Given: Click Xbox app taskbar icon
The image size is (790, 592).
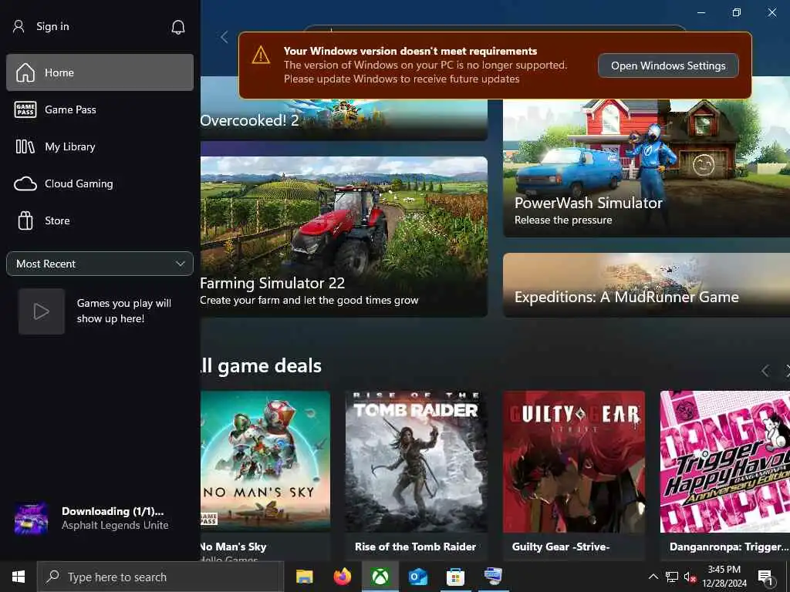Looking at the screenshot, I should click(x=380, y=577).
